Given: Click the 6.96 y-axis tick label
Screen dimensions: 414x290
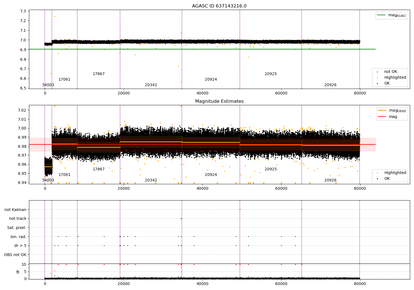Looking at the screenshot, I should [x=22, y=165].
